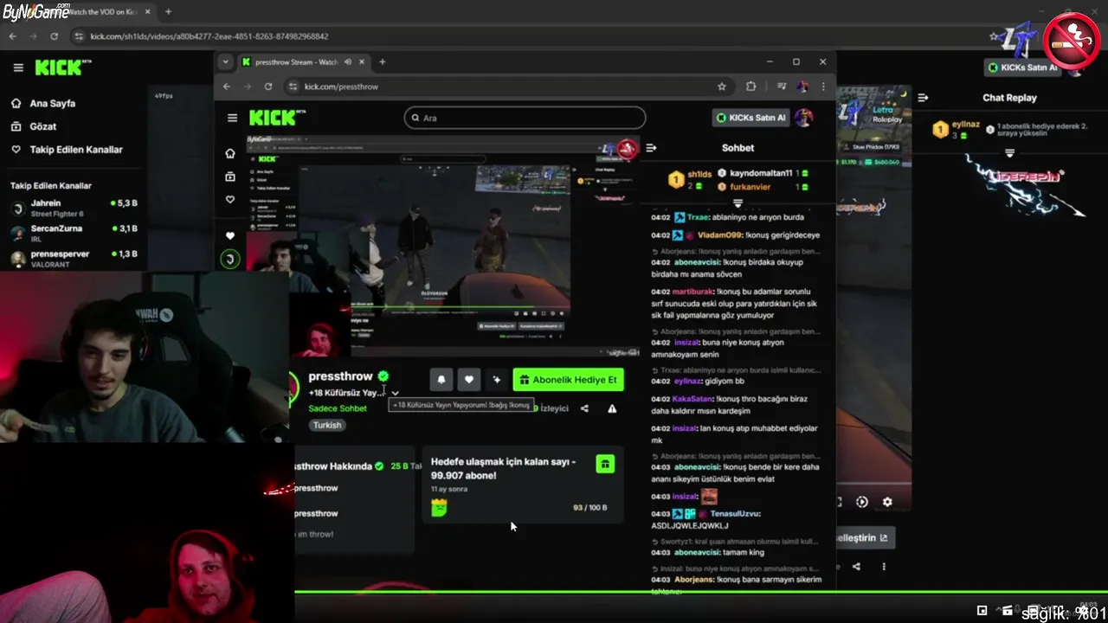1108x623 pixels.
Task: Click TenasulUzvu username in chat
Action: (735, 514)
